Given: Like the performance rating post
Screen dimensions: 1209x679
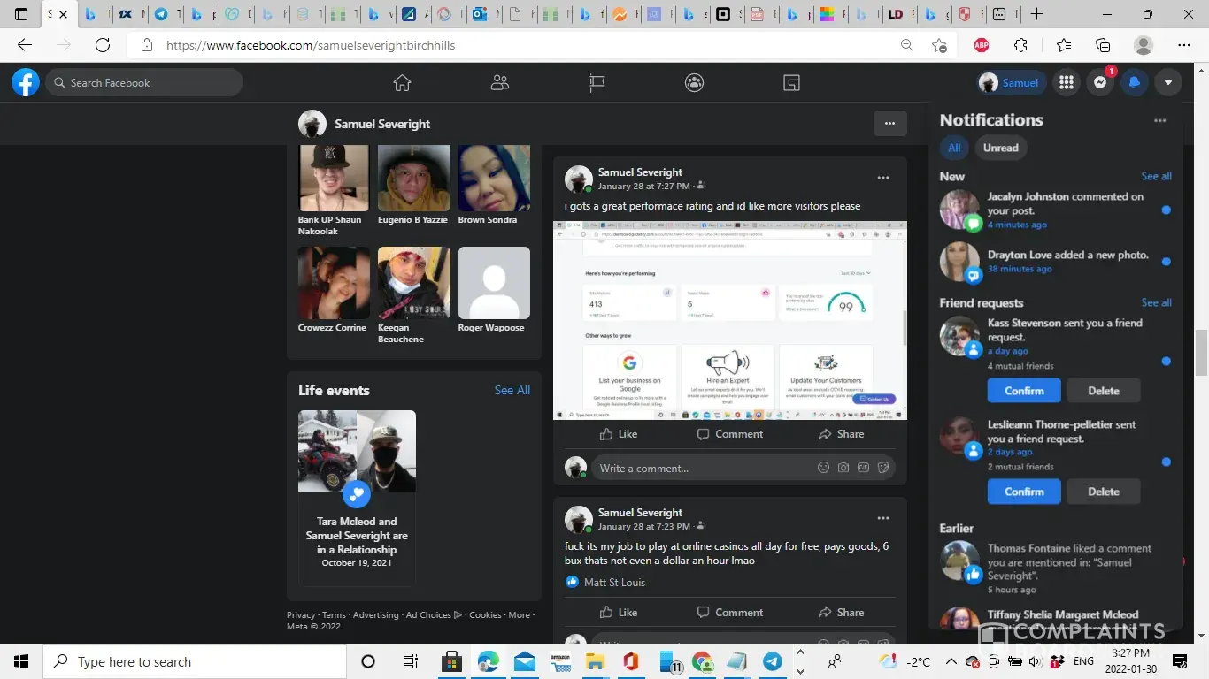Looking at the screenshot, I should click(618, 434).
